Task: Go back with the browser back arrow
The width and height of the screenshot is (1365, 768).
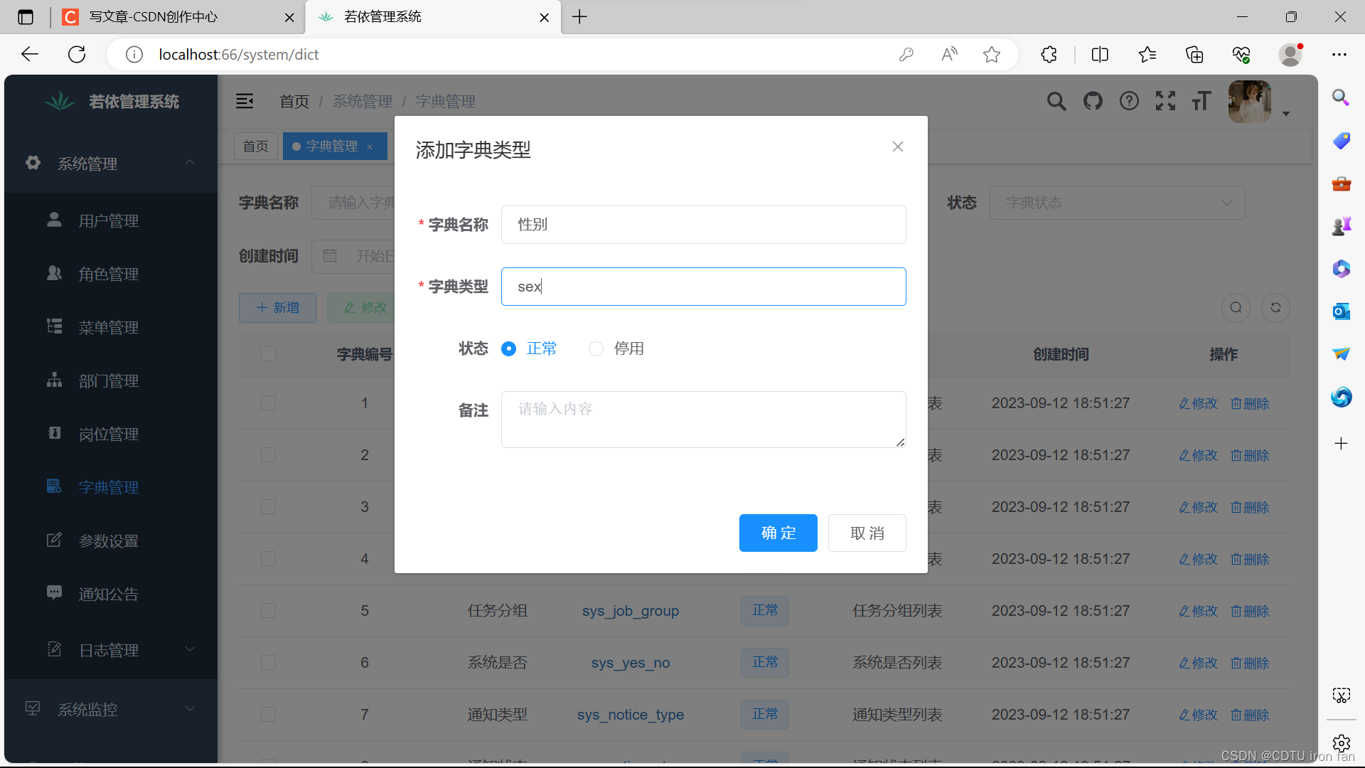Action: pos(30,54)
